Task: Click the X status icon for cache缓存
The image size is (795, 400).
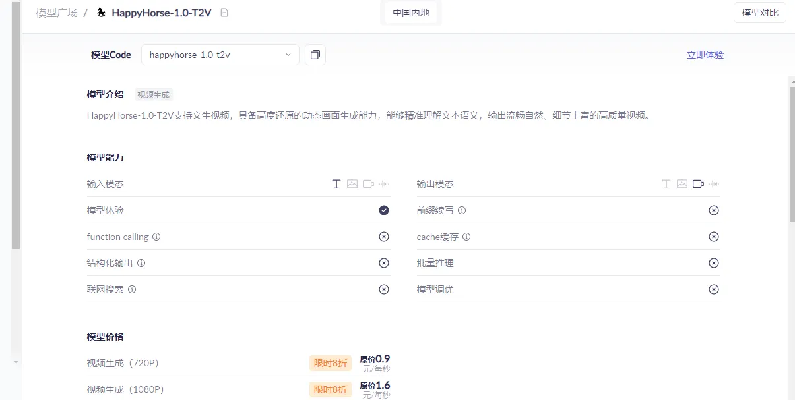Action: click(x=714, y=237)
